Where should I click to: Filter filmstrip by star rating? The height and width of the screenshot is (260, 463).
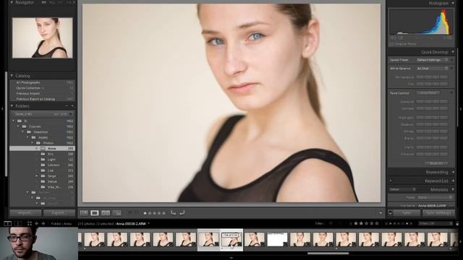click(366, 223)
